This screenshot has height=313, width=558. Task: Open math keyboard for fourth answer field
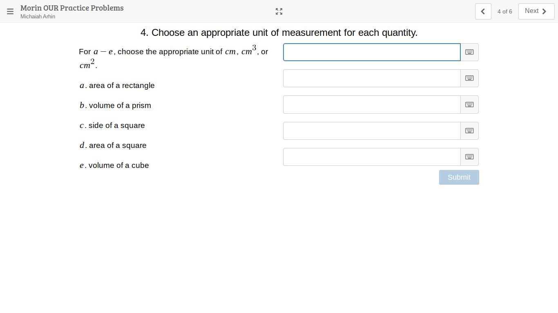[x=469, y=131]
